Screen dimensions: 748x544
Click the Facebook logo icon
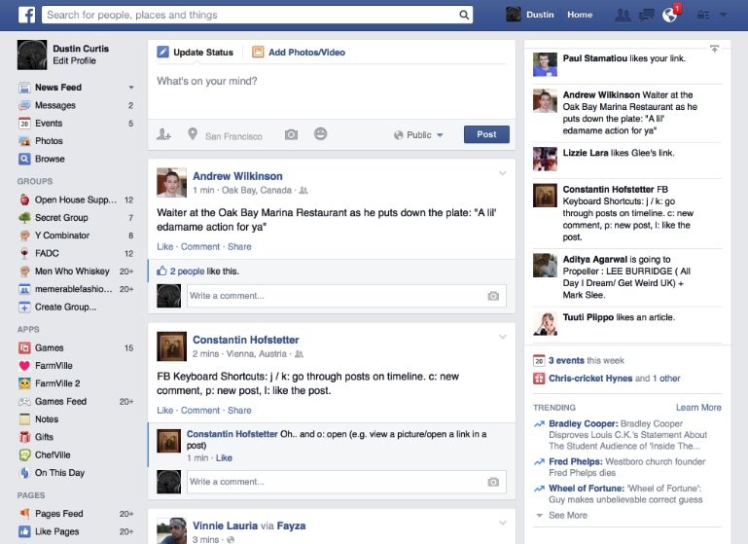[26, 15]
